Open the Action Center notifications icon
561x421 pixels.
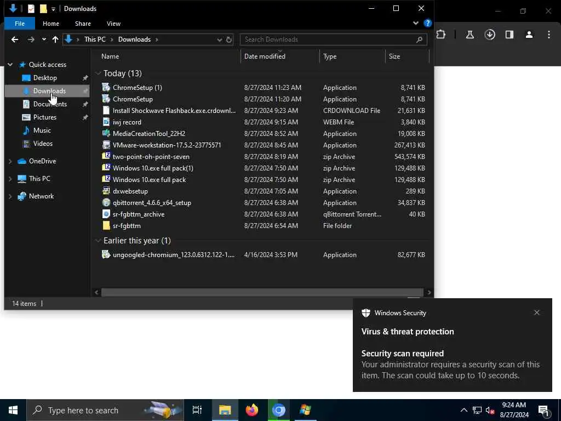543,410
